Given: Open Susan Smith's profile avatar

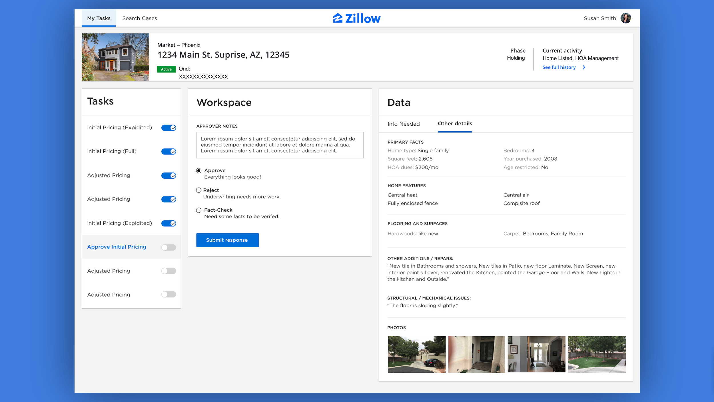Looking at the screenshot, I should point(625,18).
